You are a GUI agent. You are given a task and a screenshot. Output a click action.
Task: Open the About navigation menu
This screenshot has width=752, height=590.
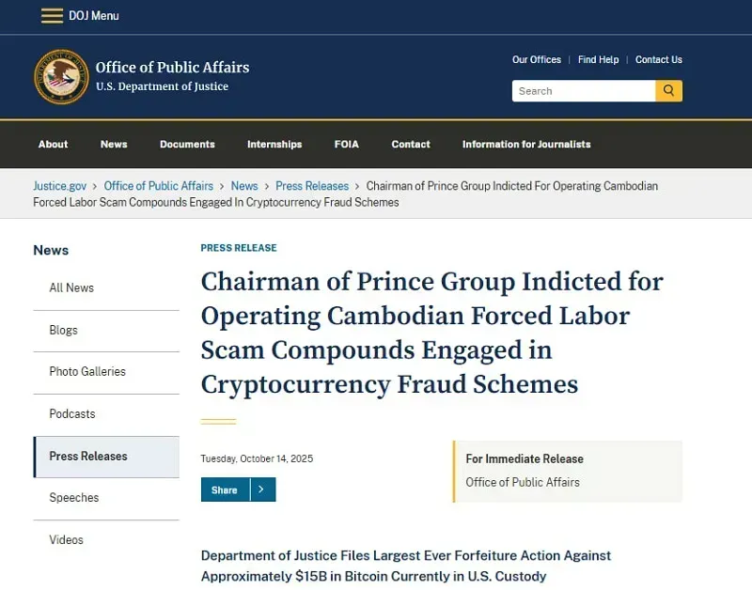point(53,145)
